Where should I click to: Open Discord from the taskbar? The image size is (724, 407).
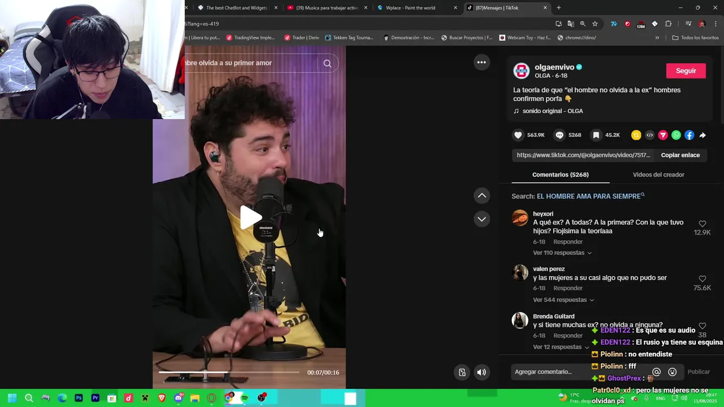(x=179, y=398)
